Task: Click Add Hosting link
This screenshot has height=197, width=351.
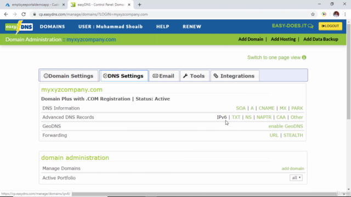Action: (283, 39)
